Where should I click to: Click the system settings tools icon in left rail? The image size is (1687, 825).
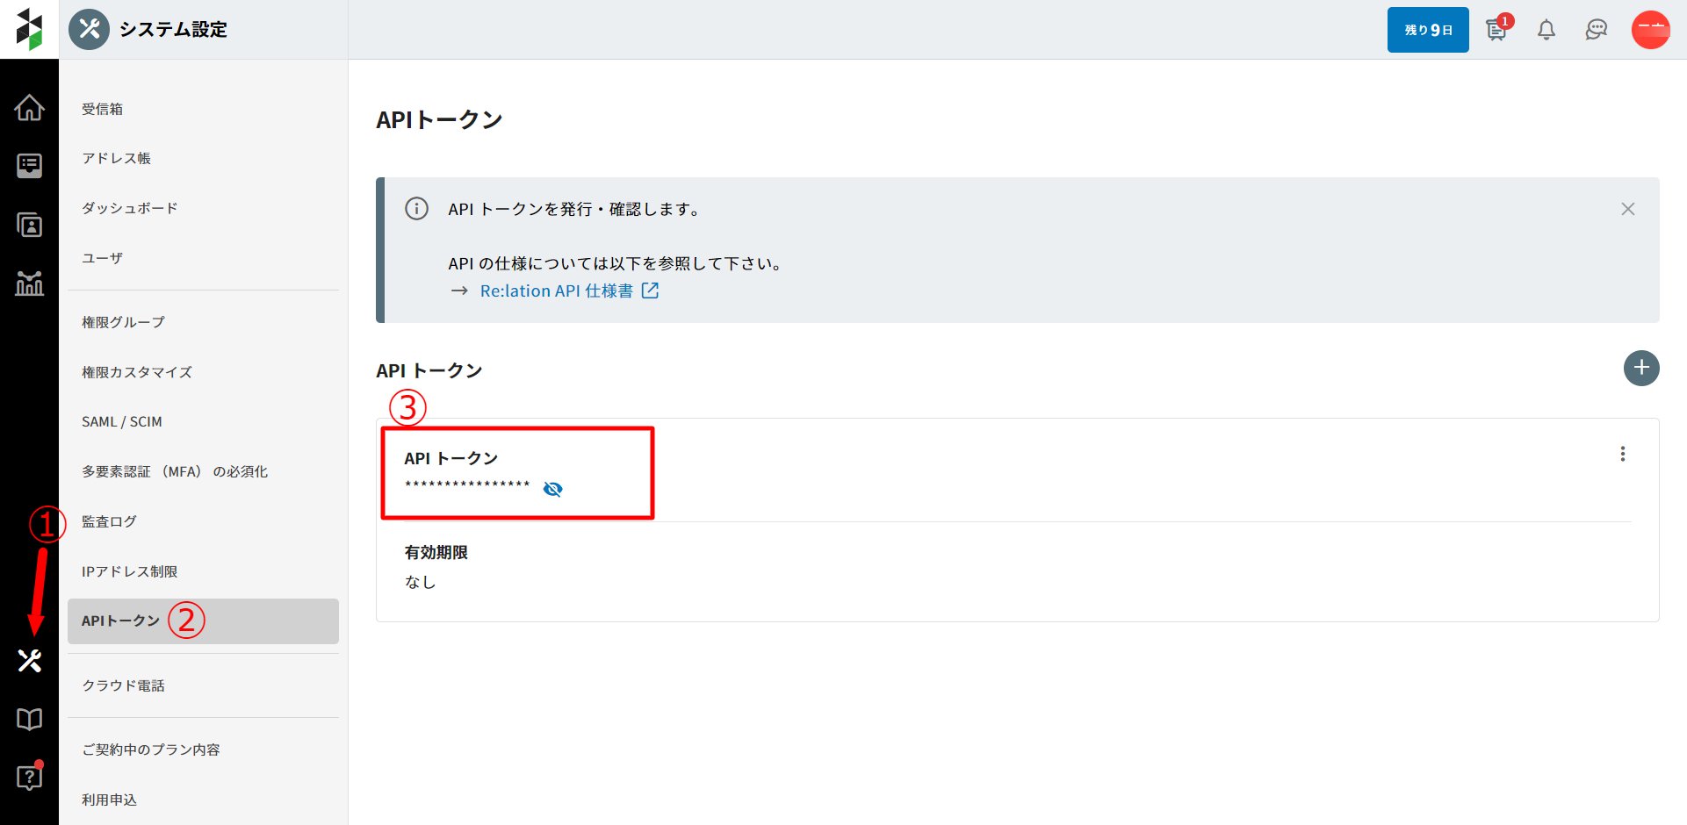[29, 660]
